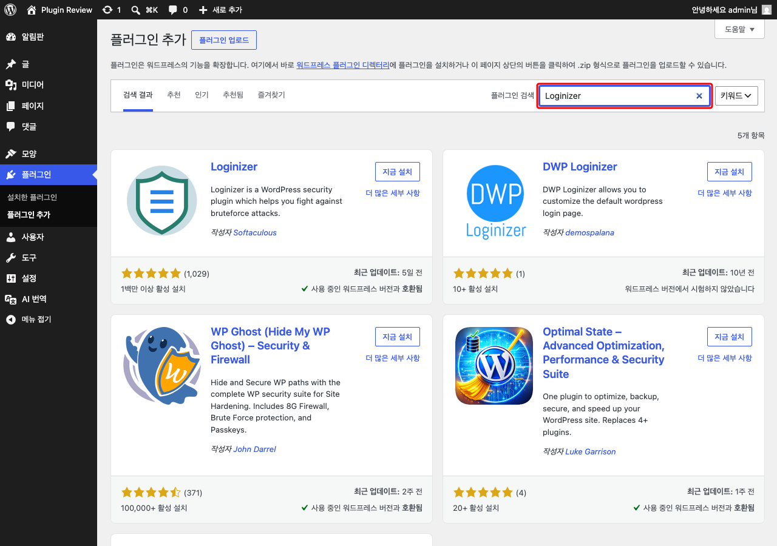777x546 pixels.
Task: Click the WP Ghost star rating
Action: pos(151,493)
